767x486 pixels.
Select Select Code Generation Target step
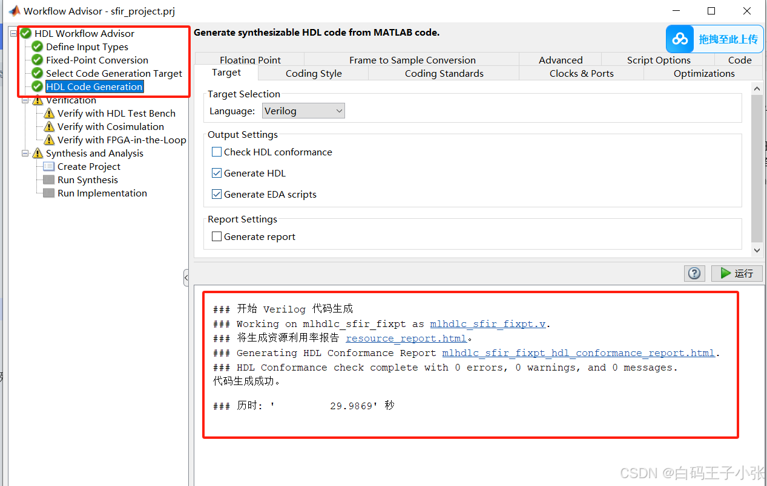point(114,73)
